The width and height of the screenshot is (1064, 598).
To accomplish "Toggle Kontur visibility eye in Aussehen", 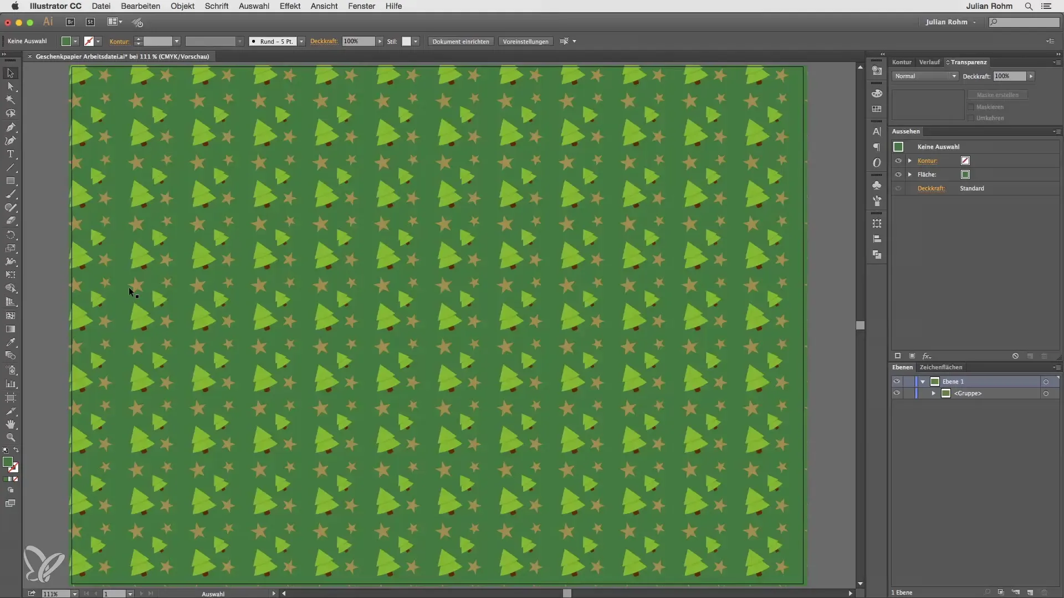I will pos(898,161).
